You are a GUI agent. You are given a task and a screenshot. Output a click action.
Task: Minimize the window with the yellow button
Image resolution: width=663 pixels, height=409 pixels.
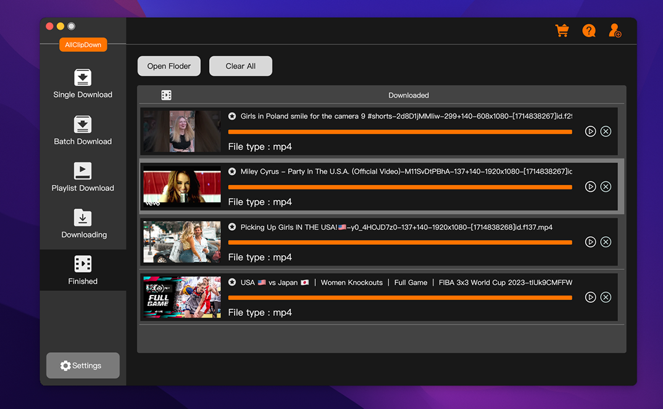click(60, 26)
